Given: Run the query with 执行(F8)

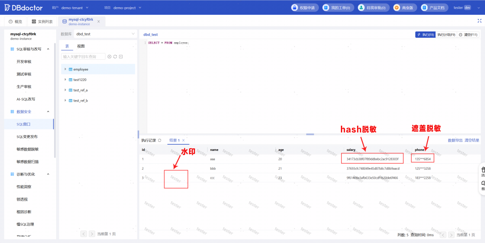Looking at the screenshot, I should (425, 35).
